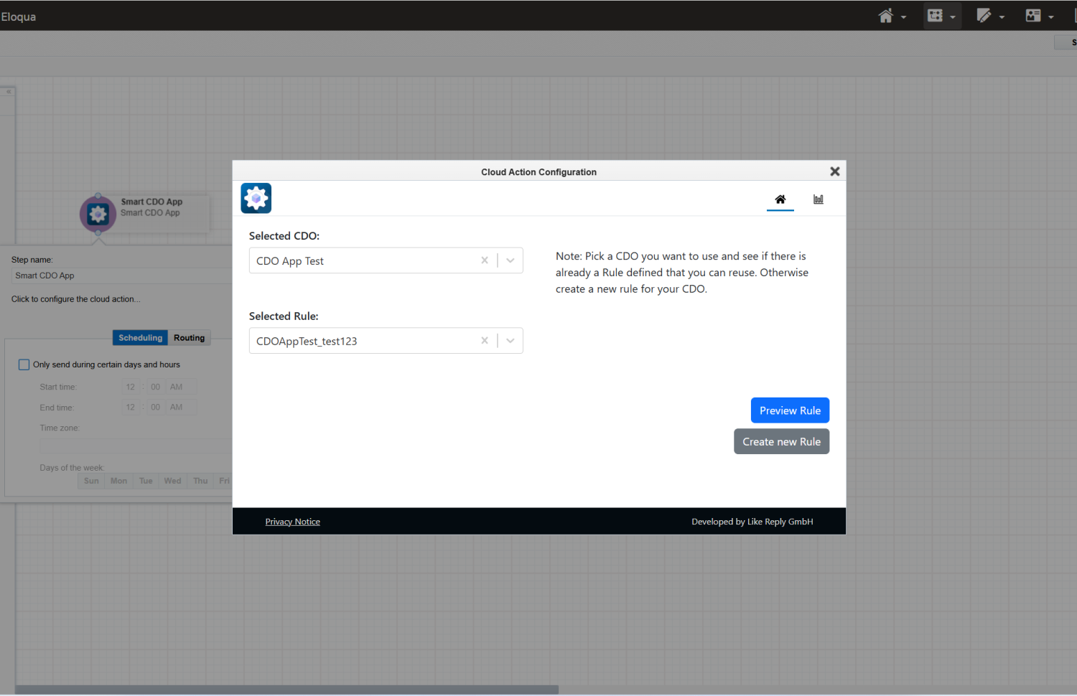This screenshot has width=1077, height=696.
Task: Select the Smart CDO App canvas step icon
Action: click(98, 213)
